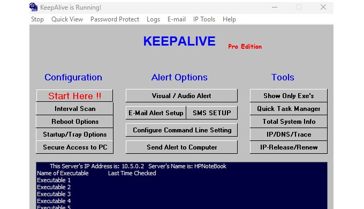Open the Stop menu
This screenshot has width=364, height=209.
coord(37,19)
